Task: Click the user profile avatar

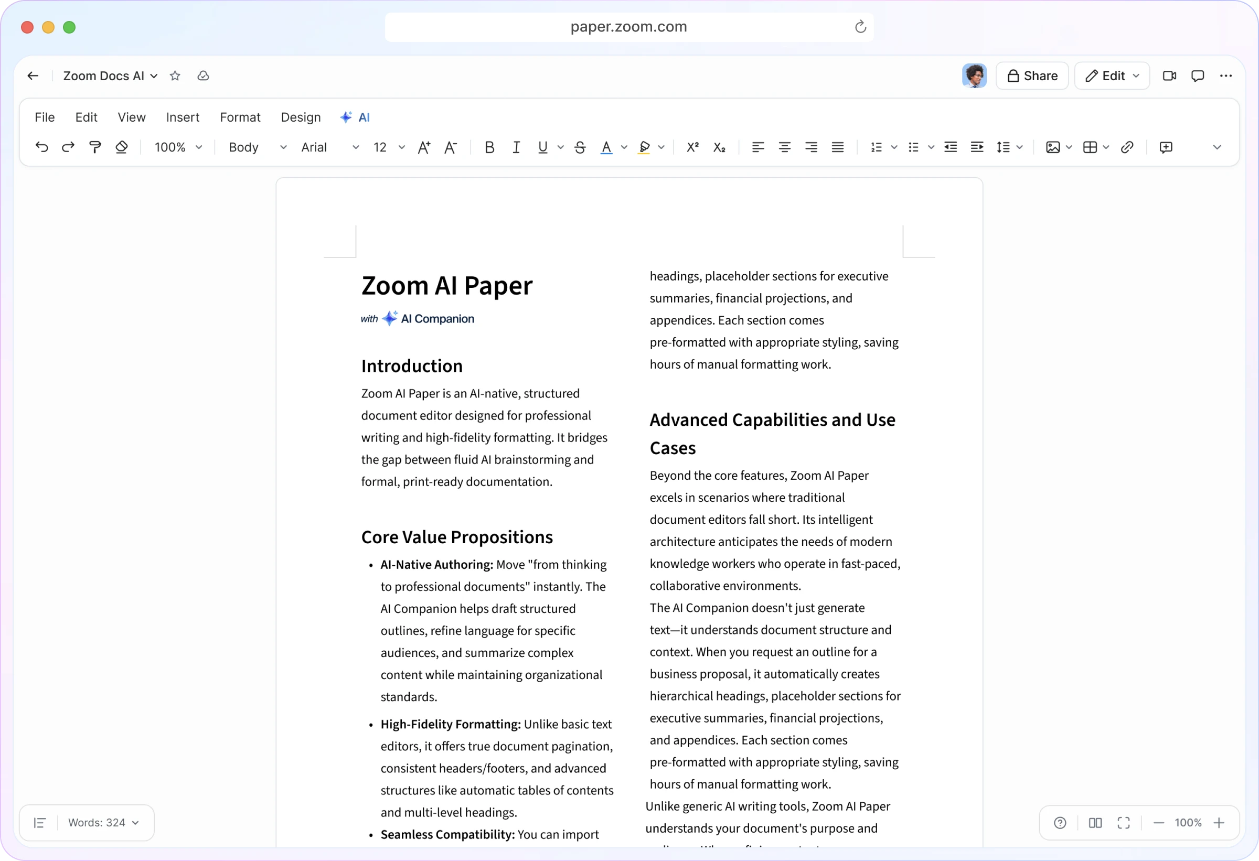Action: coord(975,76)
